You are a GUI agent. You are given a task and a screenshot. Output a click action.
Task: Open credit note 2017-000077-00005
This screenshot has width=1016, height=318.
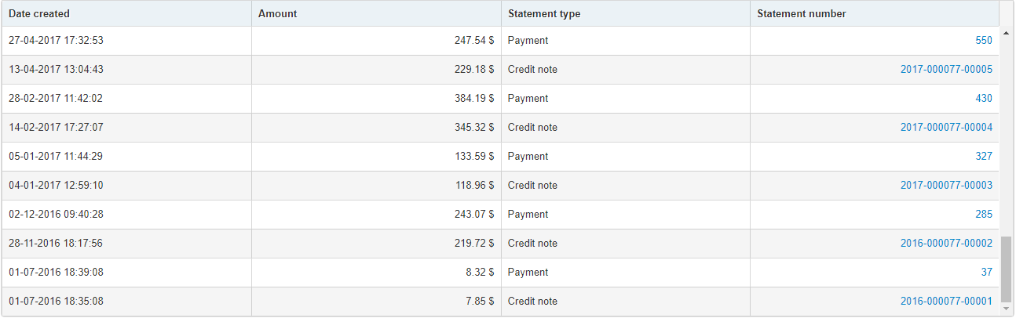point(946,70)
